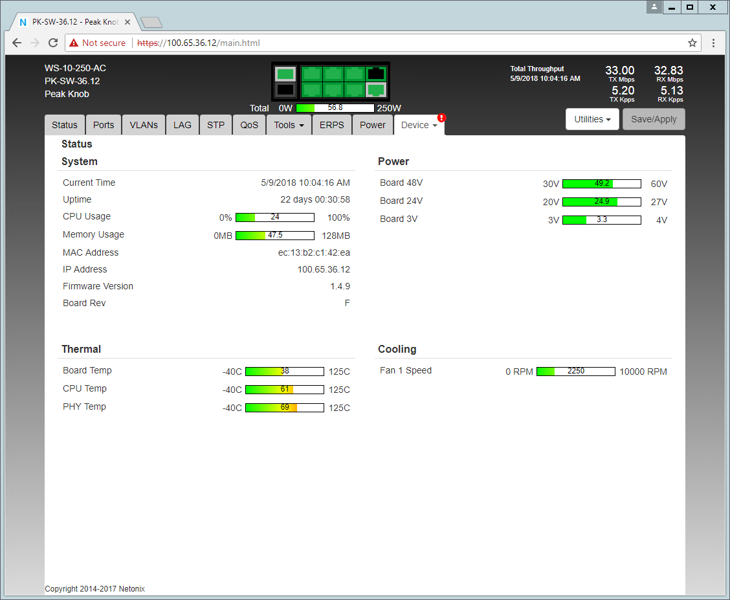Image resolution: width=730 pixels, height=600 pixels.
Task: Switch to the Ports tab
Action: [104, 125]
